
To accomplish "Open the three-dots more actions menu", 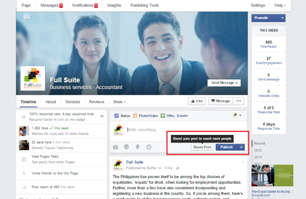I will [x=239, y=101].
